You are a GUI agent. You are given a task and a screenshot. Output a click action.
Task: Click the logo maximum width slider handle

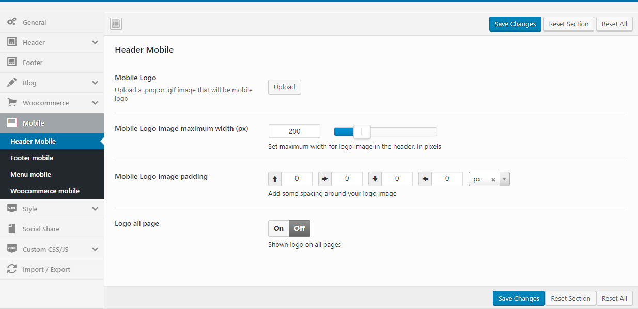(362, 132)
